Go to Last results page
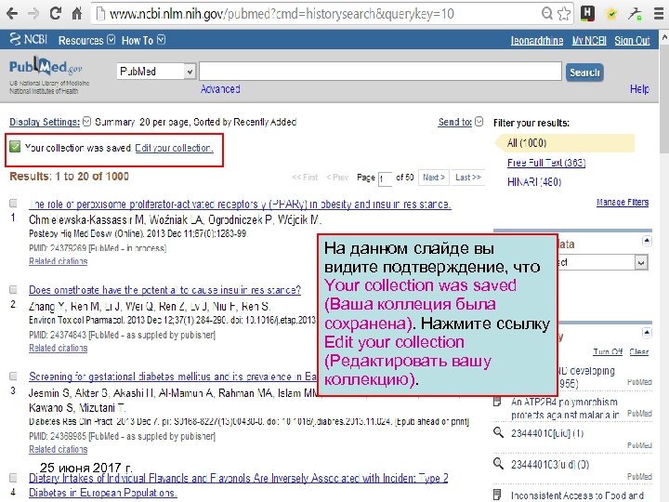 (x=467, y=178)
